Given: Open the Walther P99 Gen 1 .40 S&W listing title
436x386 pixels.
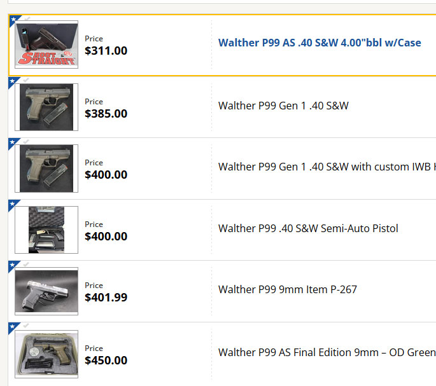Looking at the screenshot, I should [x=283, y=106].
